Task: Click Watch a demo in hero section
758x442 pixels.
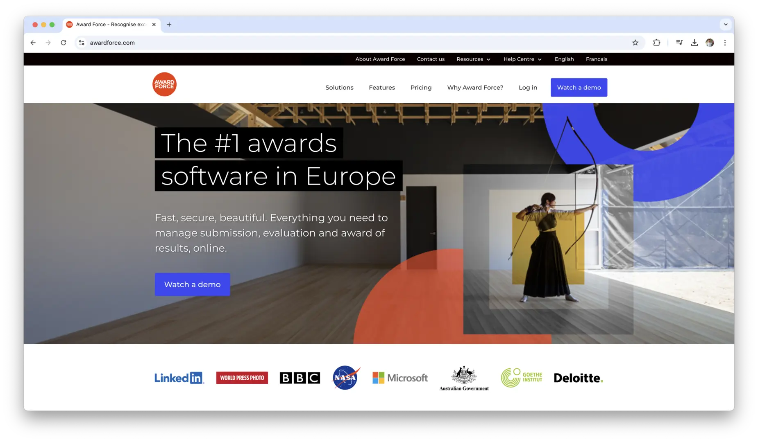Action: pos(192,284)
